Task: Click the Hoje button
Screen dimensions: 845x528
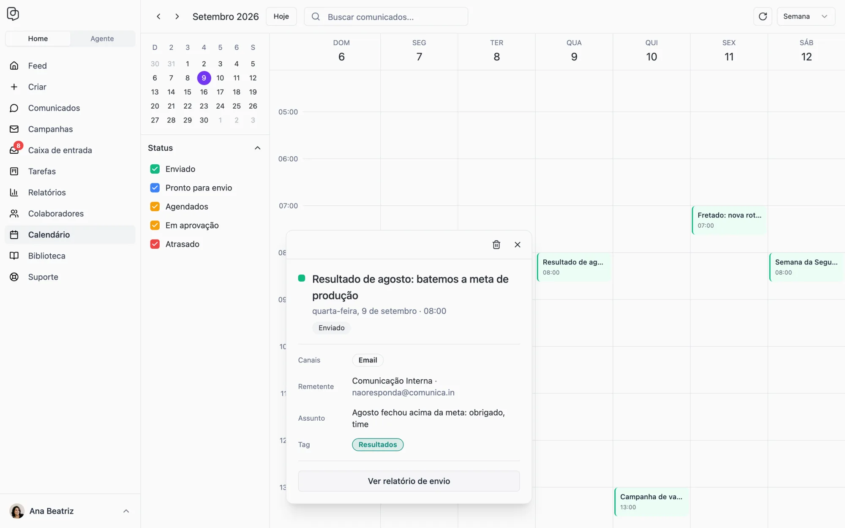Action: click(281, 16)
